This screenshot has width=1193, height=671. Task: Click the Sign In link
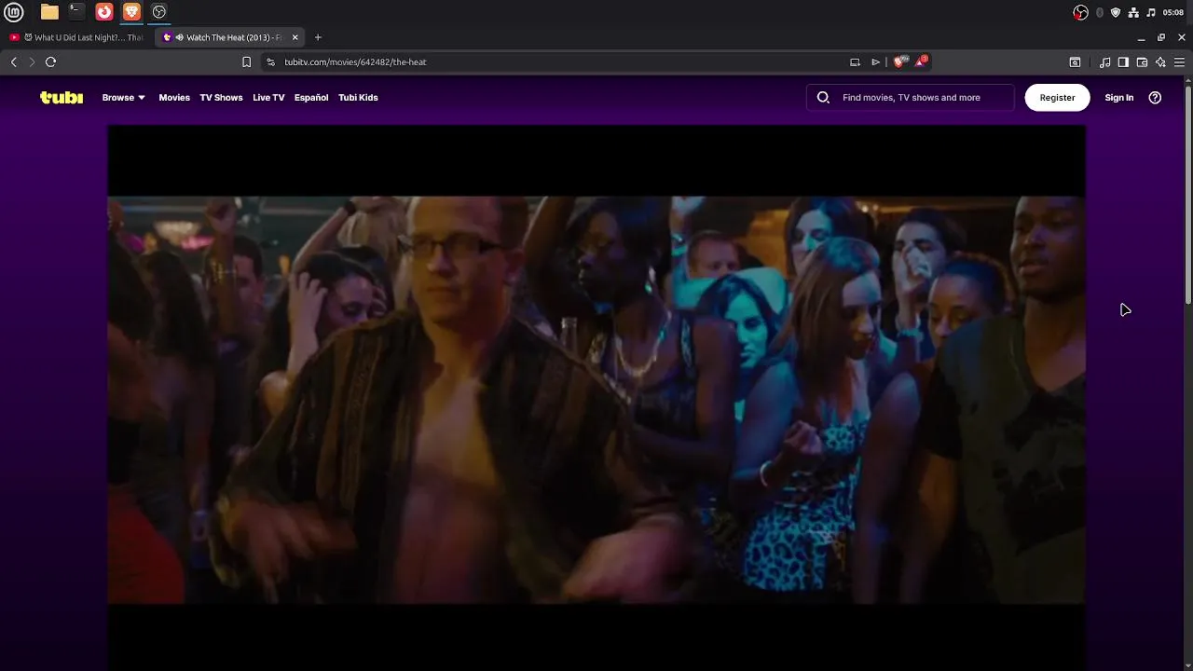[x=1119, y=97]
